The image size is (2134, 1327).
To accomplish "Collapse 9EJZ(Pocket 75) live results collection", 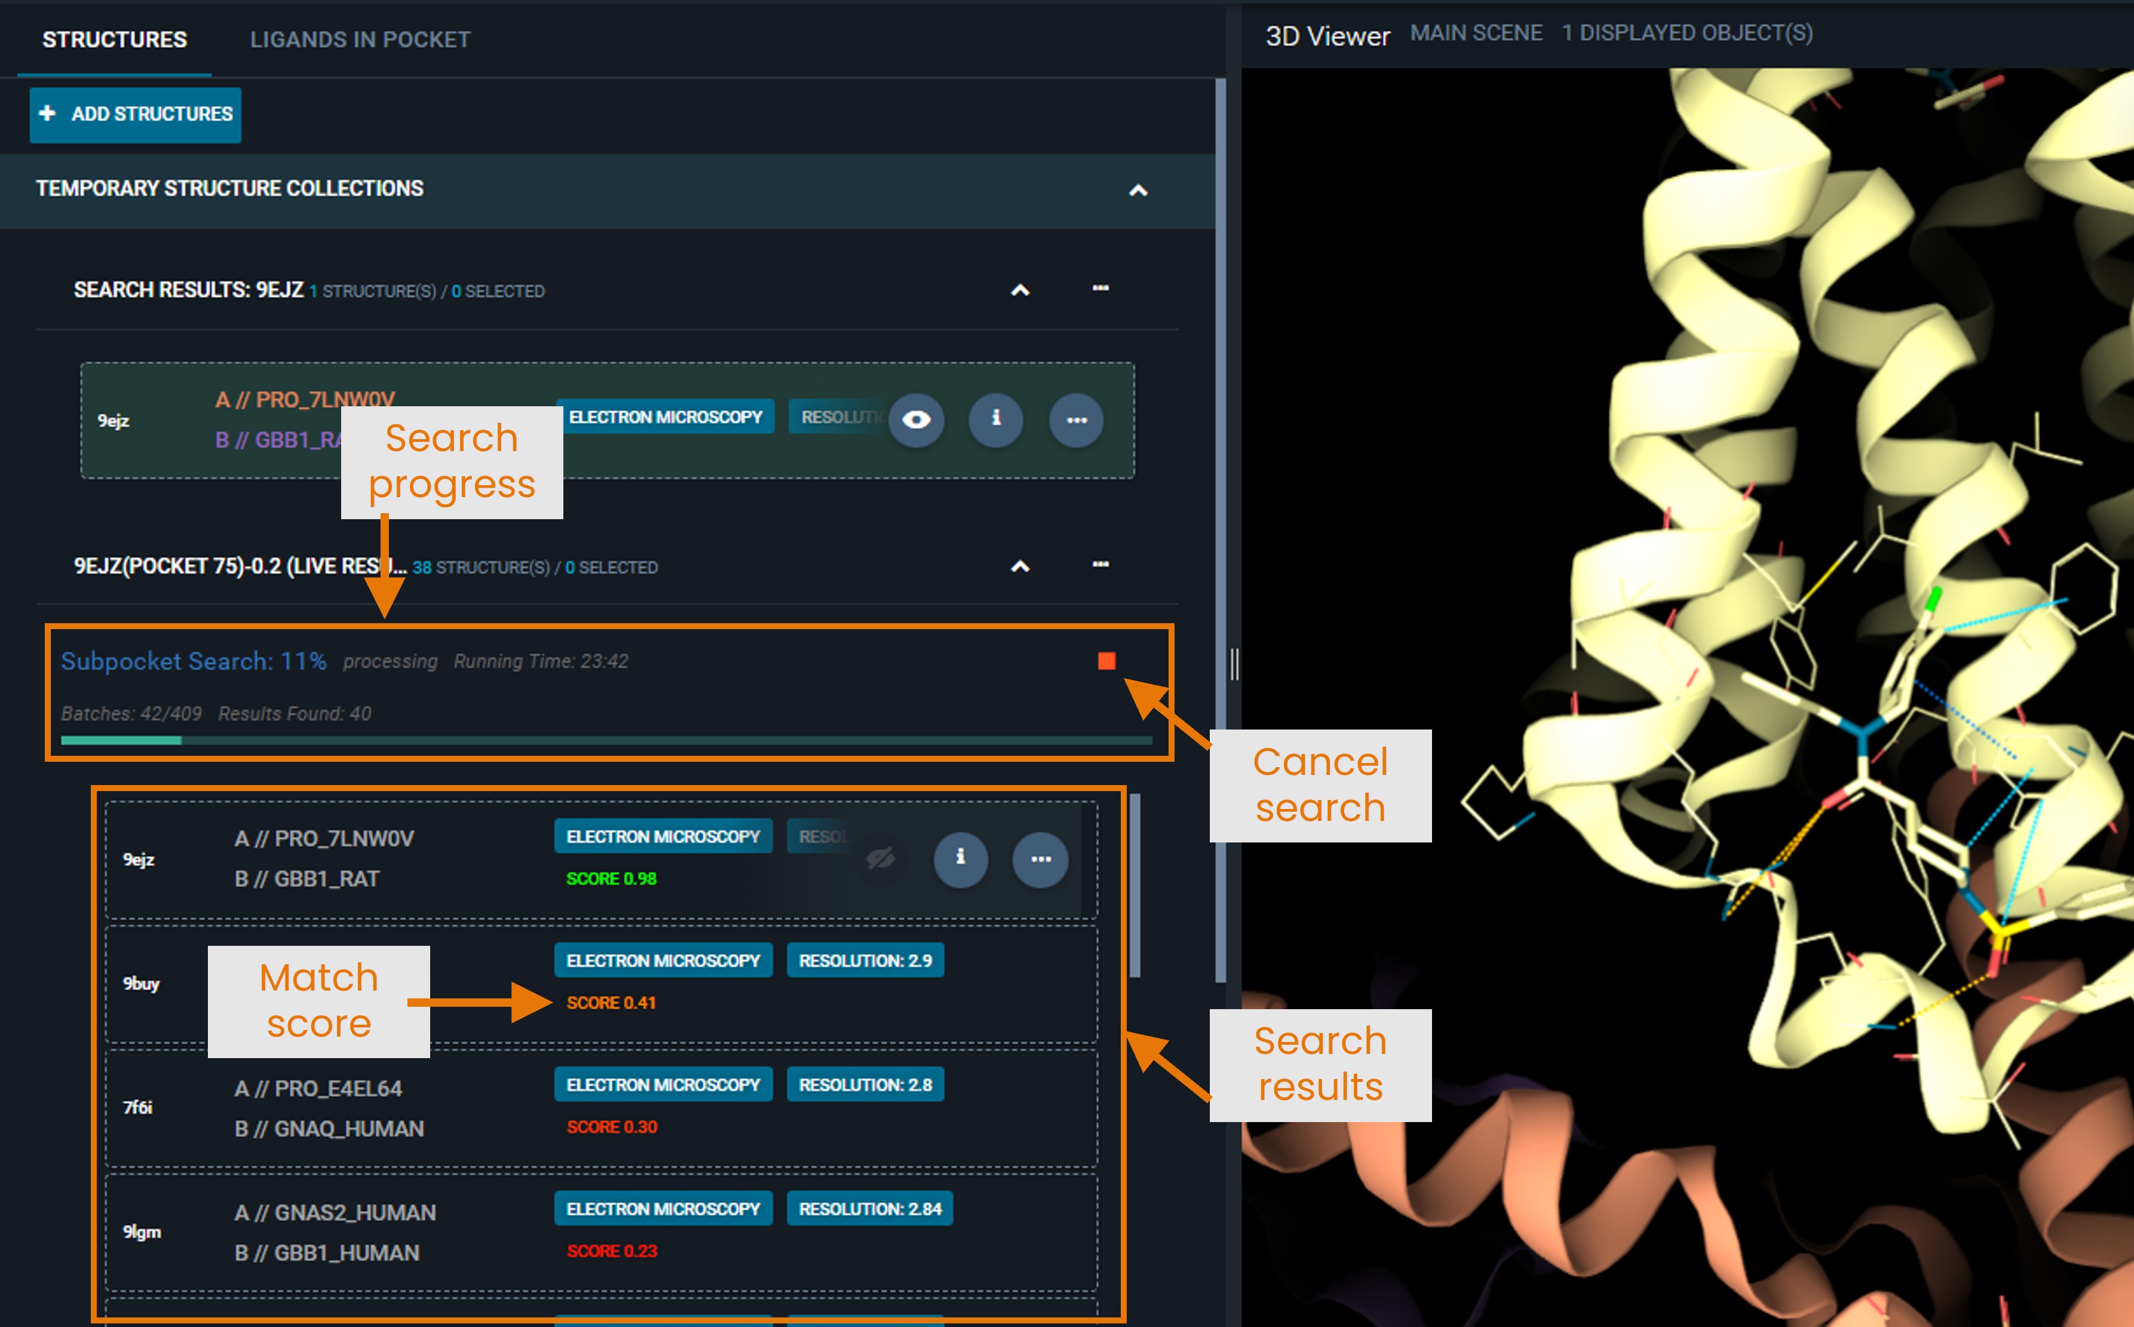I will 1020,566.
